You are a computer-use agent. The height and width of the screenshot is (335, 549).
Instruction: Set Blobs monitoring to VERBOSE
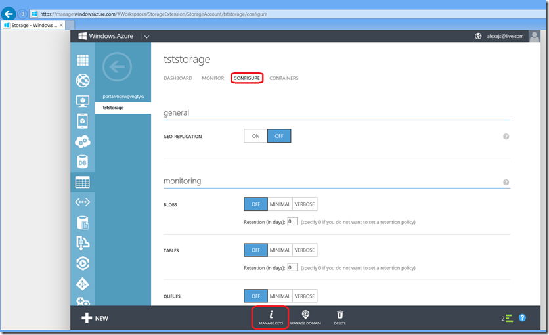pos(305,204)
